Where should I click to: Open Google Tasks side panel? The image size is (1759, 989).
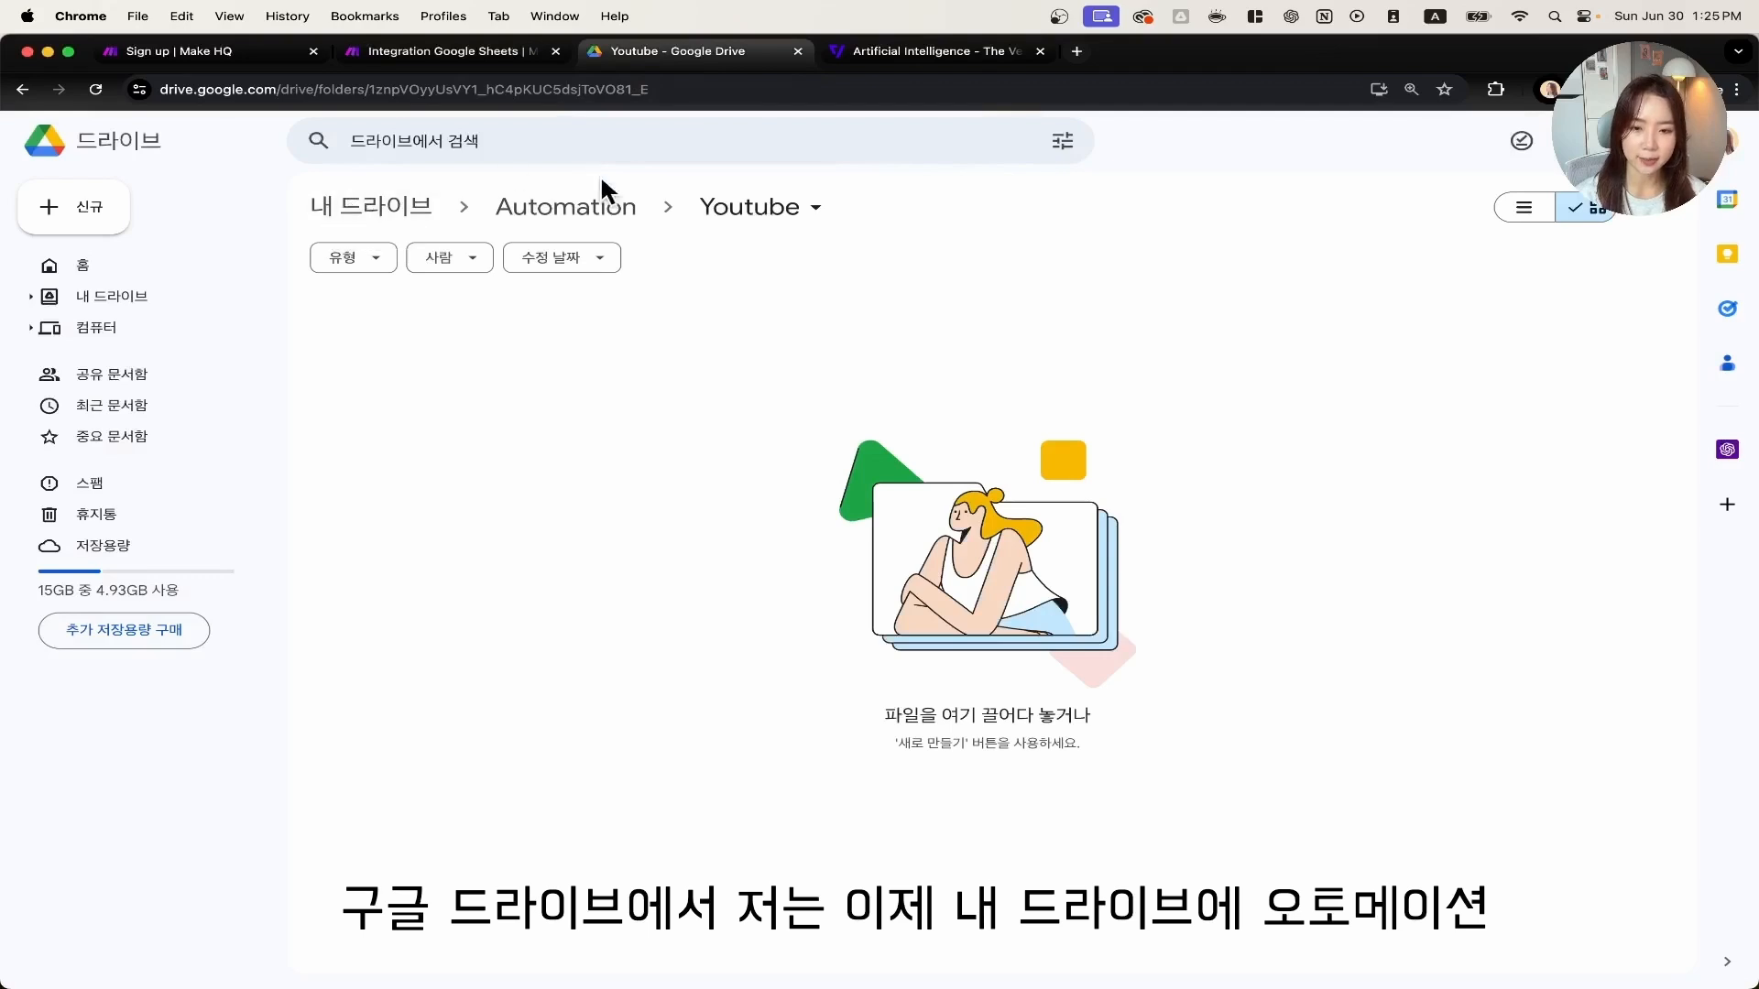tap(1727, 309)
